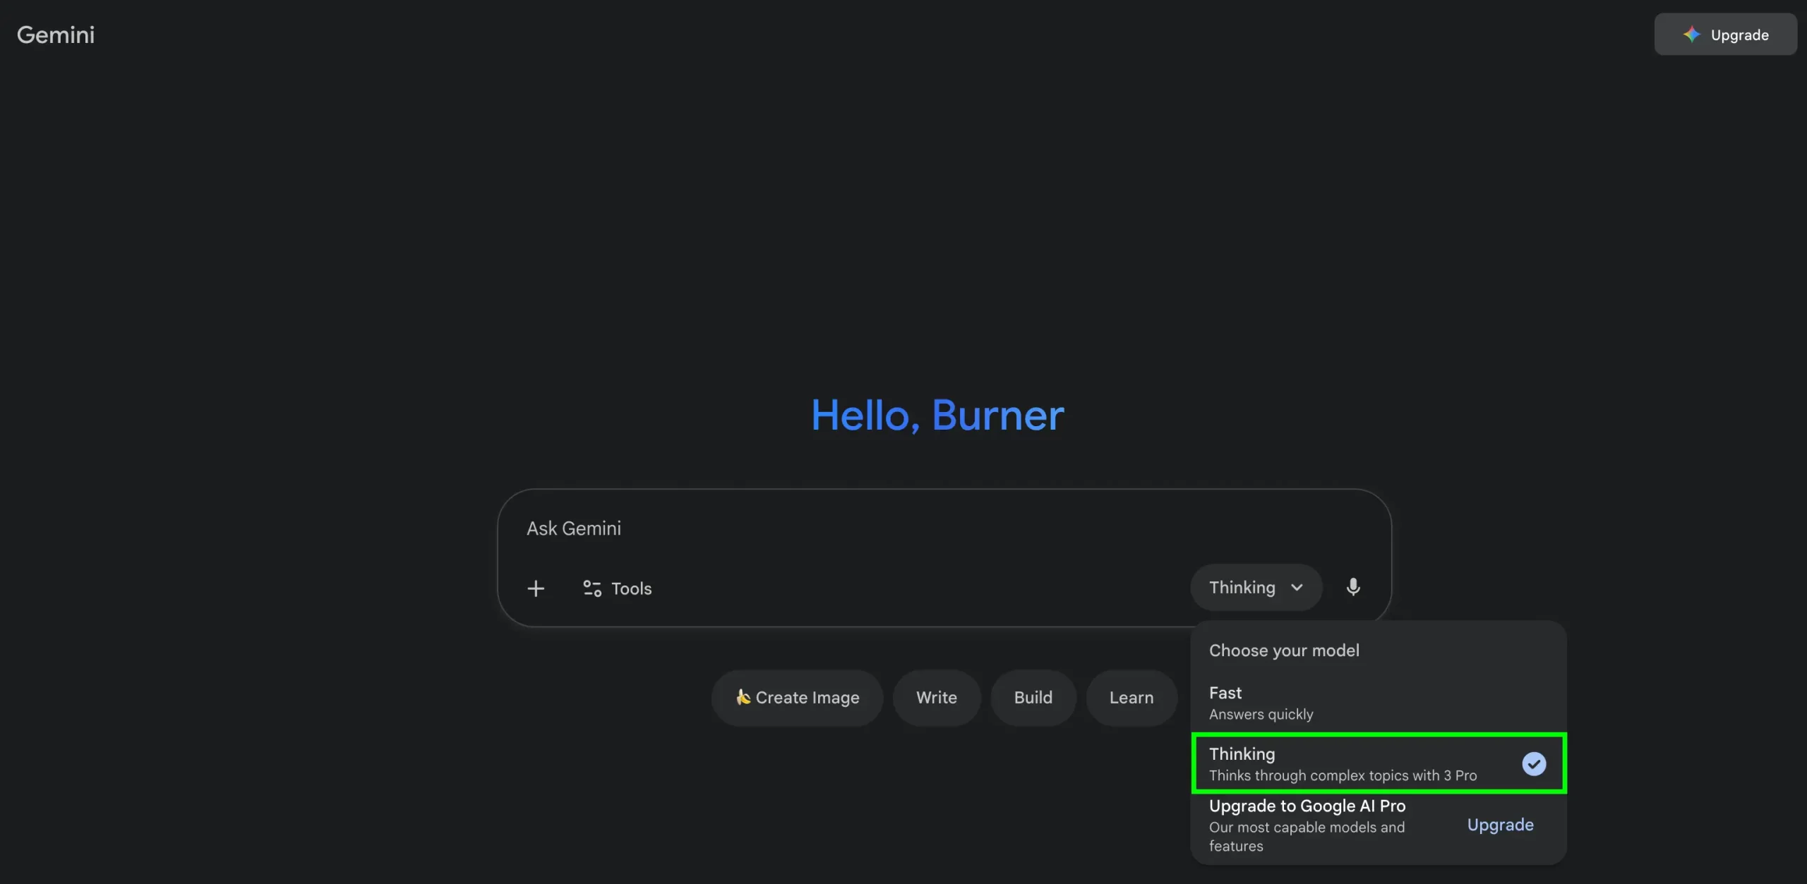1807x884 pixels.
Task: Choose the Learn suggestion chip
Action: [x=1131, y=698]
